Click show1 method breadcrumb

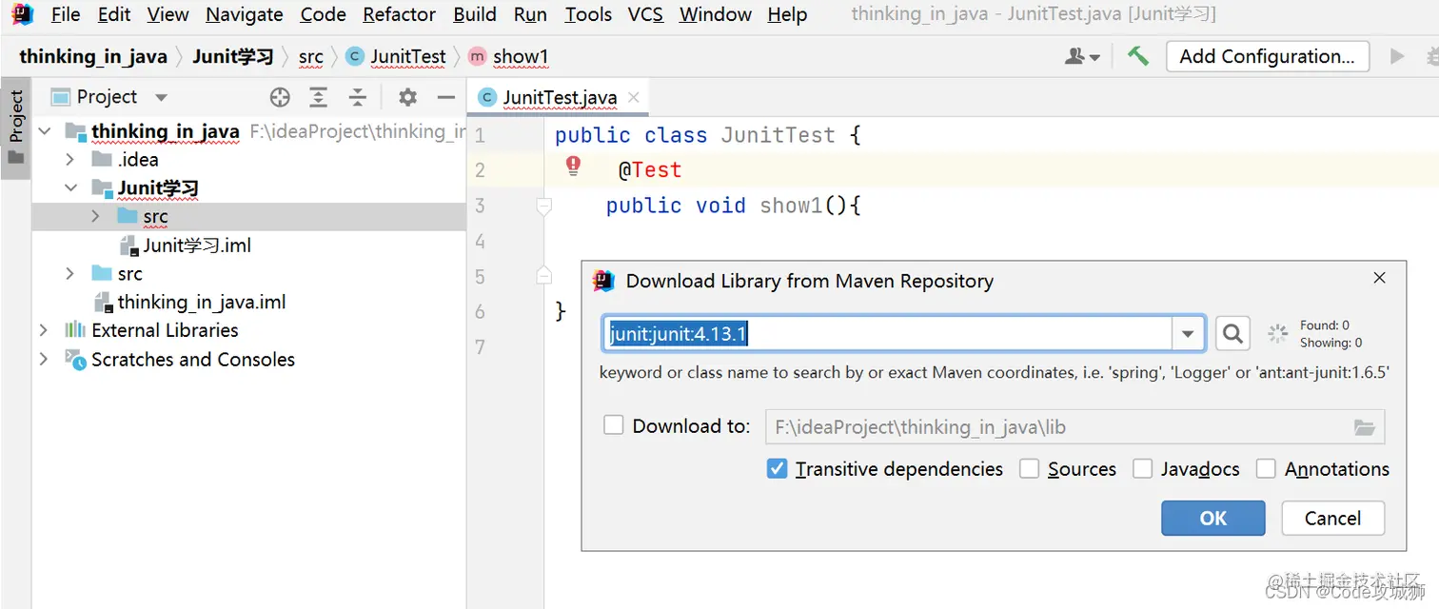(509, 56)
